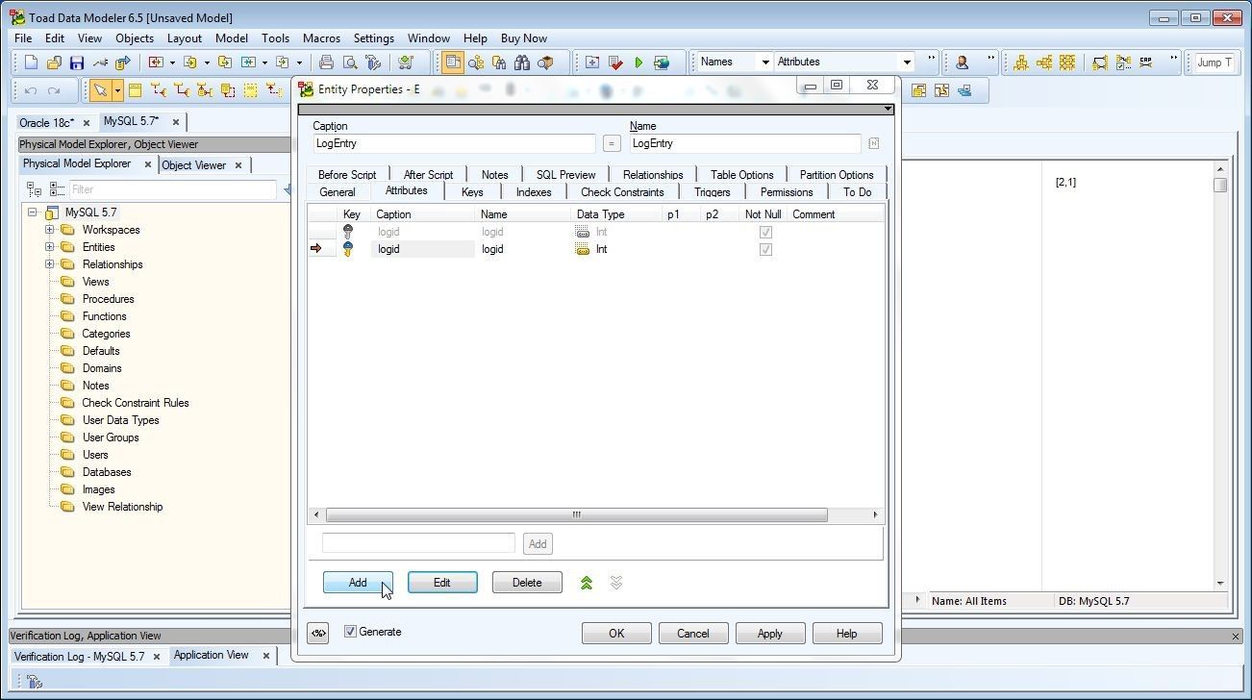Click the Open folder icon in toolbar
The image size is (1252, 700).
point(54,62)
